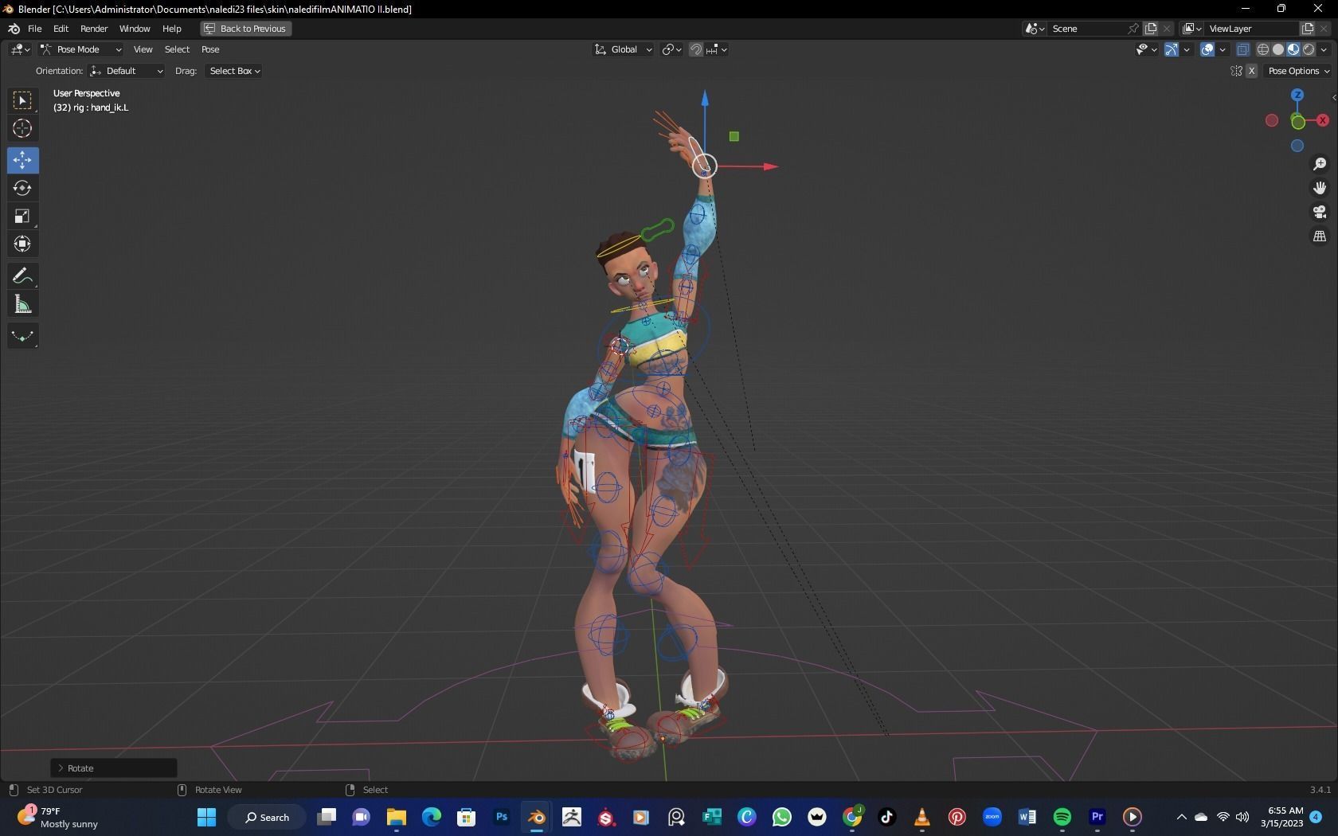The height and width of the screenshot is (836, 1338).
Task: Open the Render menu
Action: pos(94,29)
